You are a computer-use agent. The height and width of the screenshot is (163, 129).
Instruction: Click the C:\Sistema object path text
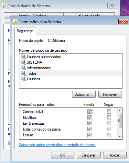[56, 41]
